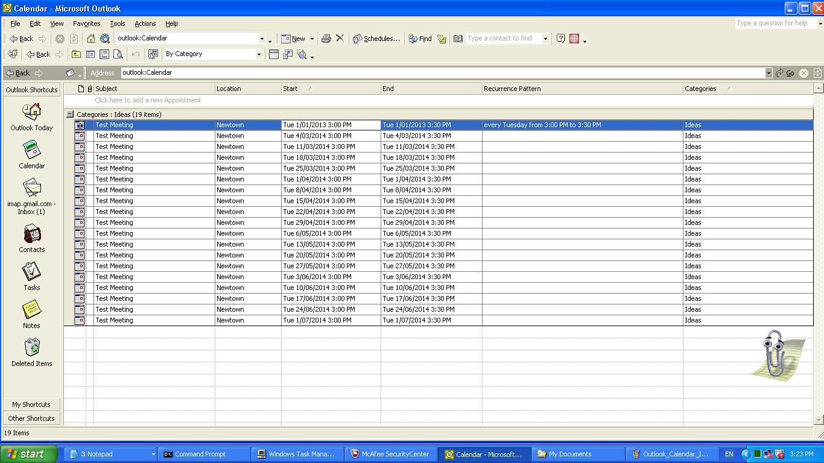Open the Address bar dropdown arrow

click(x=769, y=73)
